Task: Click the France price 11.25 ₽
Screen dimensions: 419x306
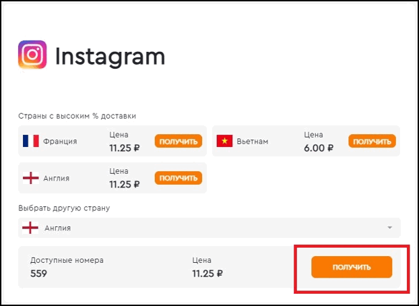Action: (125, 148)
